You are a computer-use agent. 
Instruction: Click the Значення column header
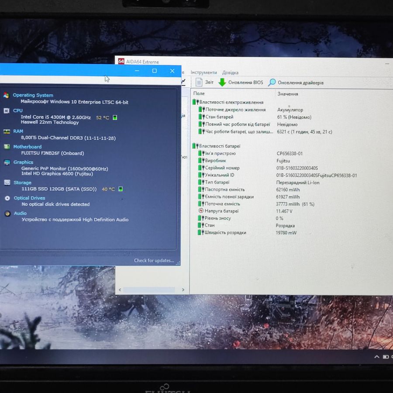pos(288,94)
